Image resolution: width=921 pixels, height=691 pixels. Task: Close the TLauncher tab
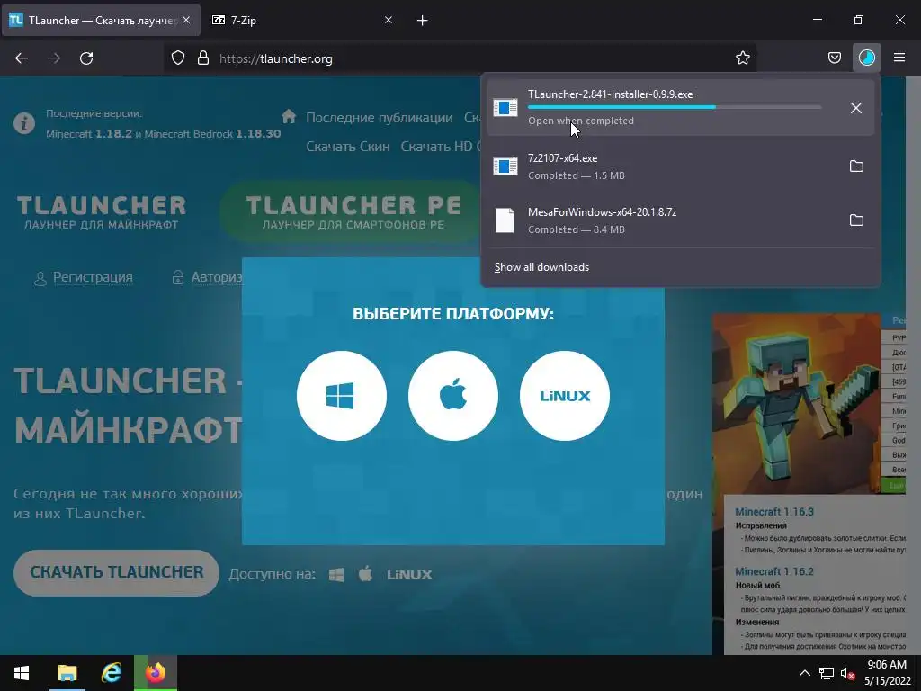point(186,20)
